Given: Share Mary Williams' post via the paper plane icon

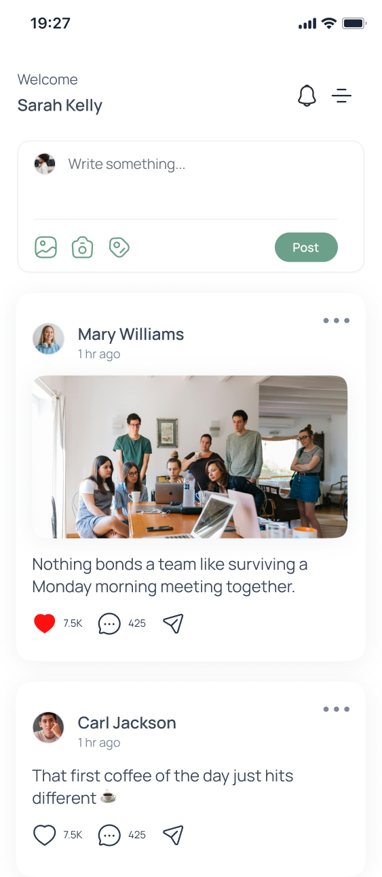Looking at the screenshot, I should coord(174,623).
